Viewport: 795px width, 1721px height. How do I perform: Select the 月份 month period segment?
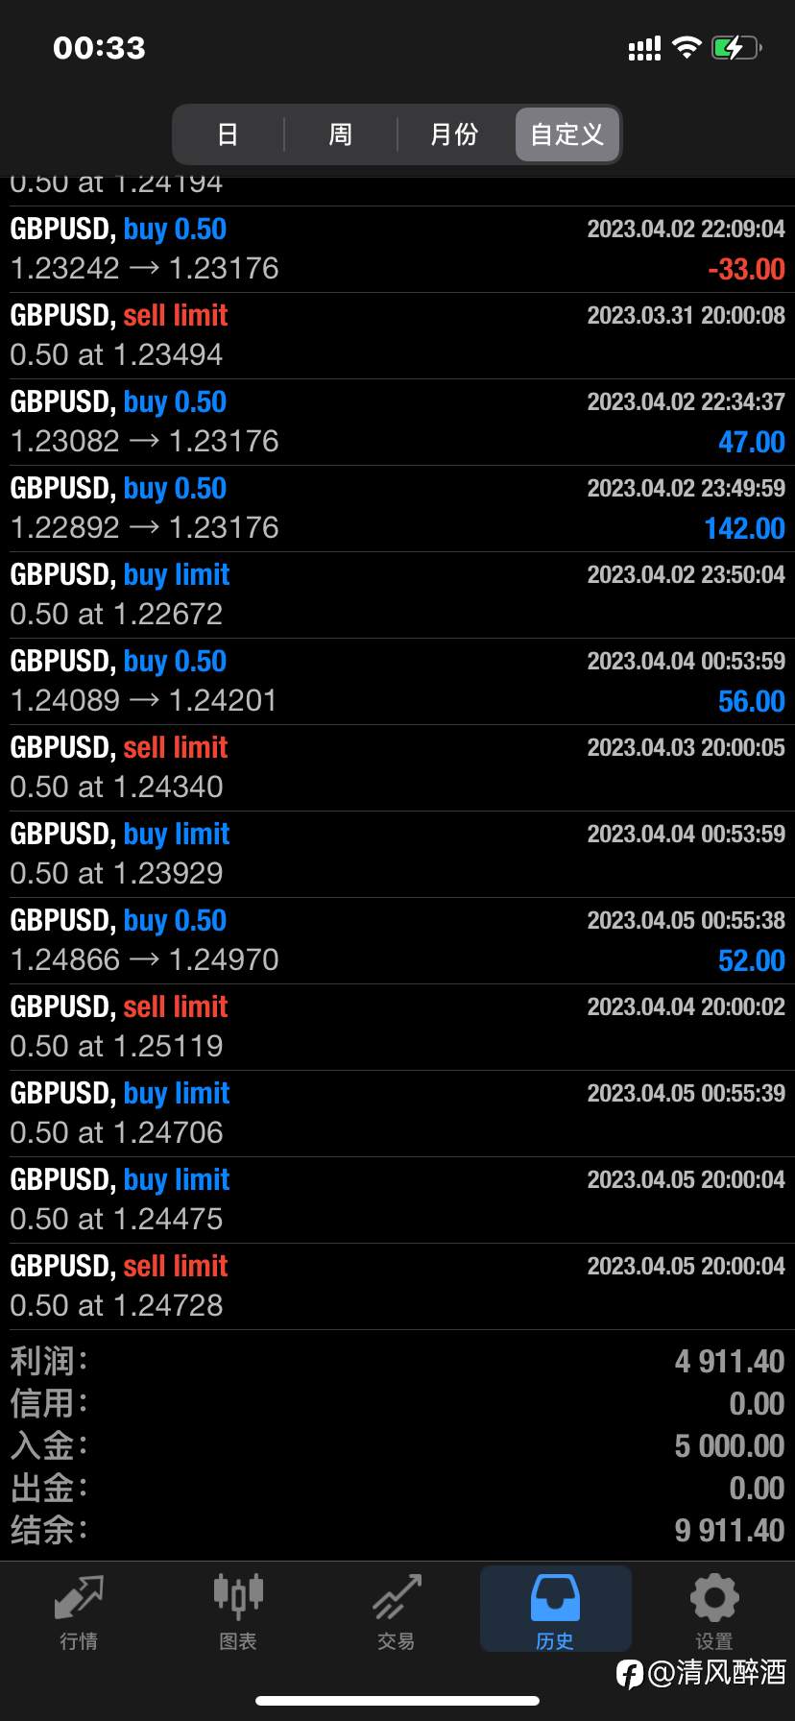click(x=454, y=134)
